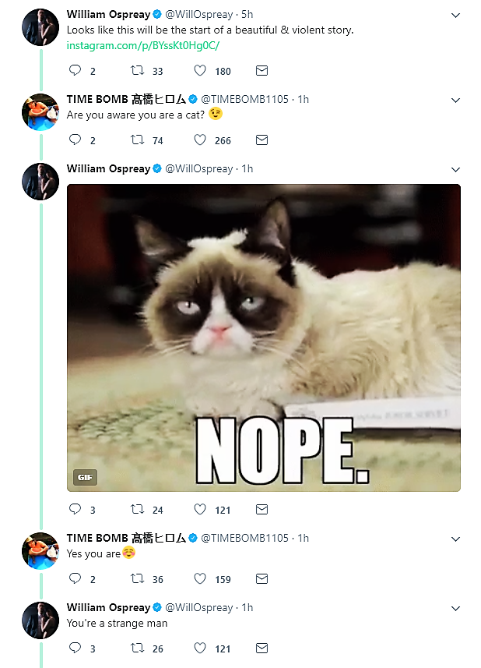The image size is (481, 668).
Task: Open the dropdown on the 'You're a strange man' tweet
Action: tap(456, 608)
